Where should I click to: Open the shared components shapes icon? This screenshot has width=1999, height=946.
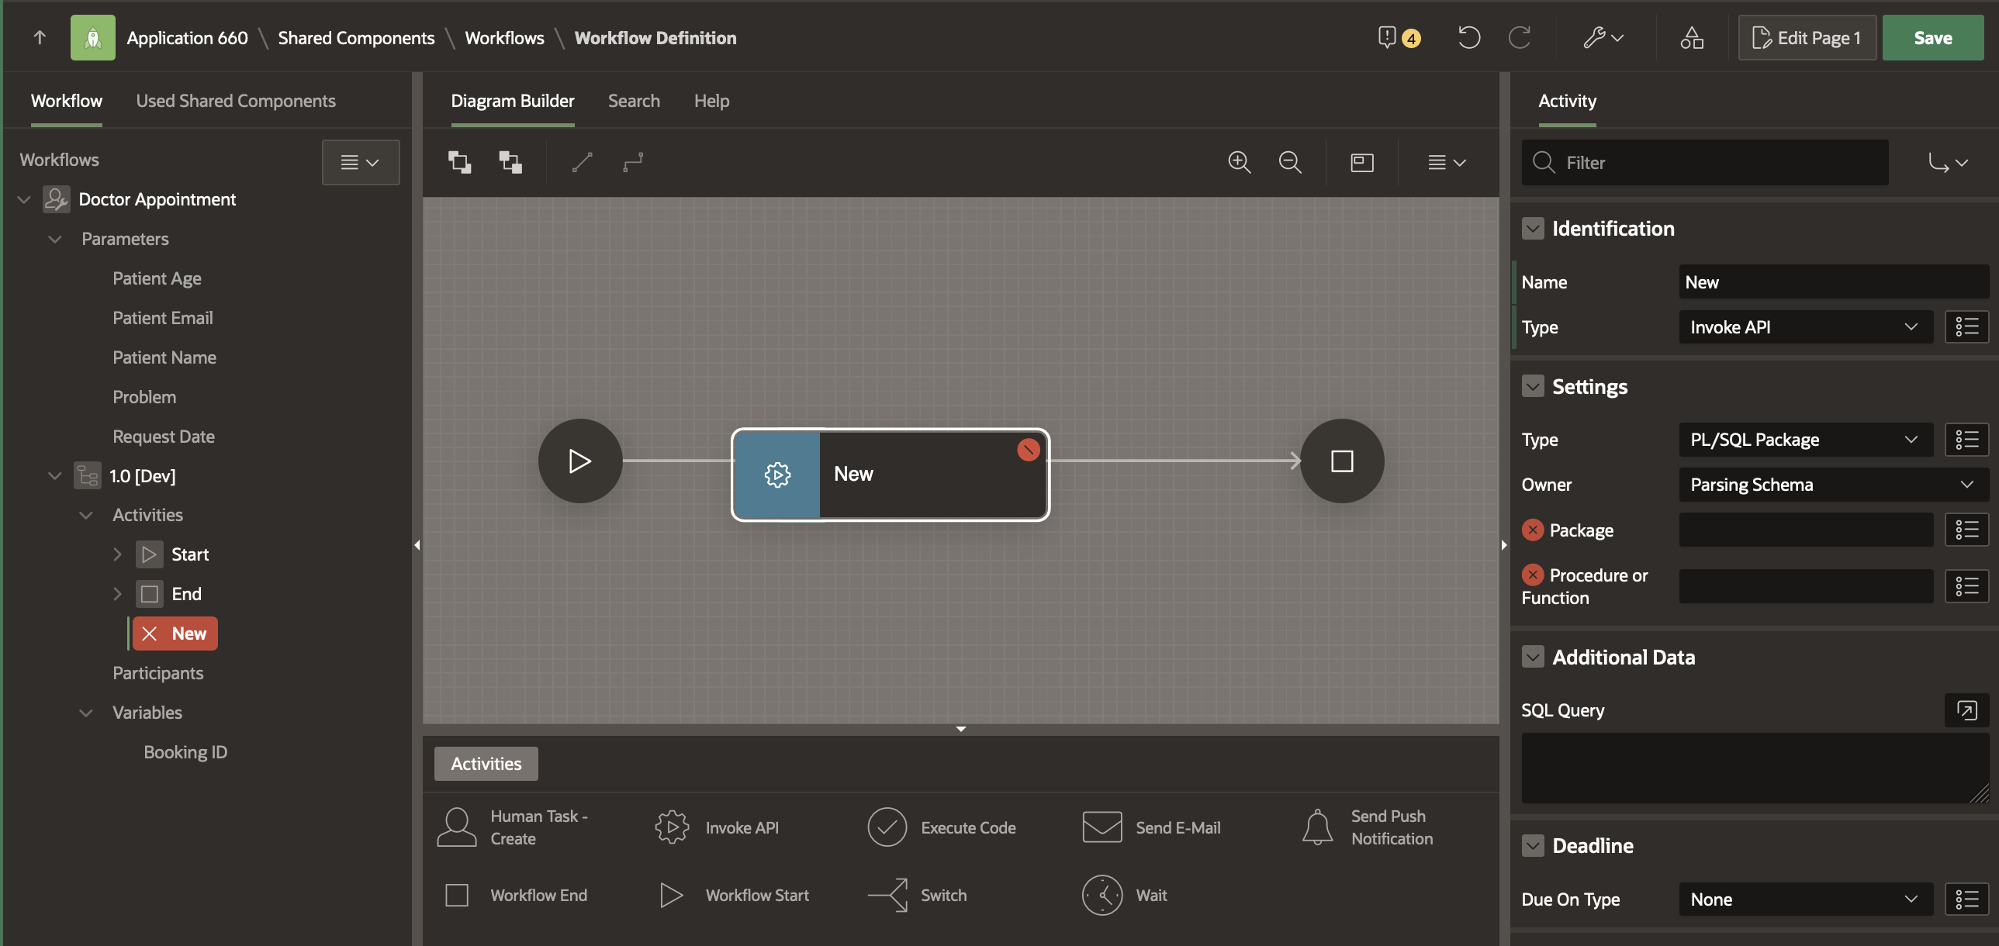(x=1692, y=37)
